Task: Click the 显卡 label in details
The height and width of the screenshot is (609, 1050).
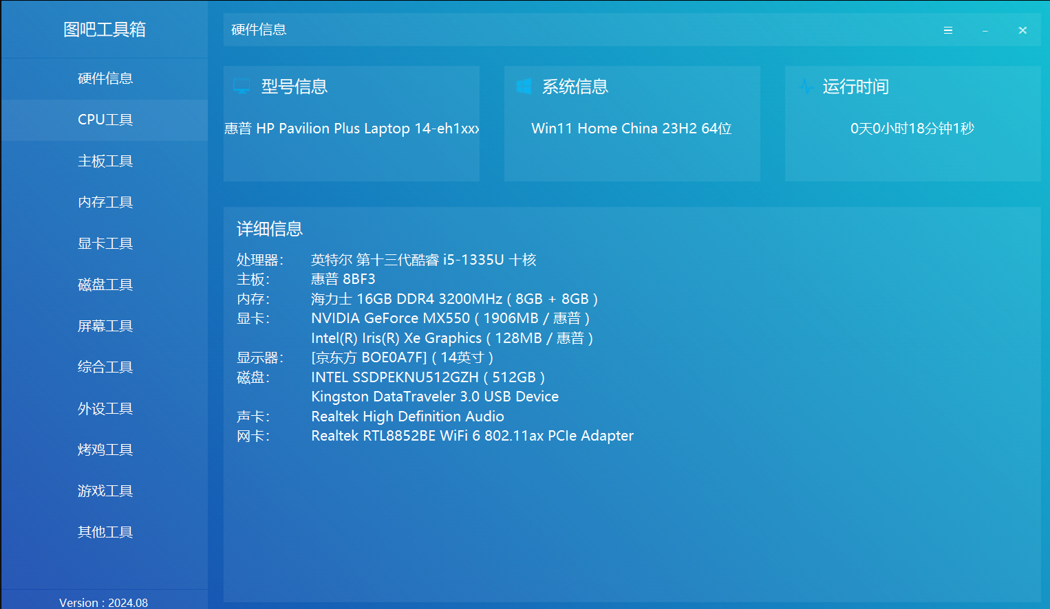Action: [253, 318]
